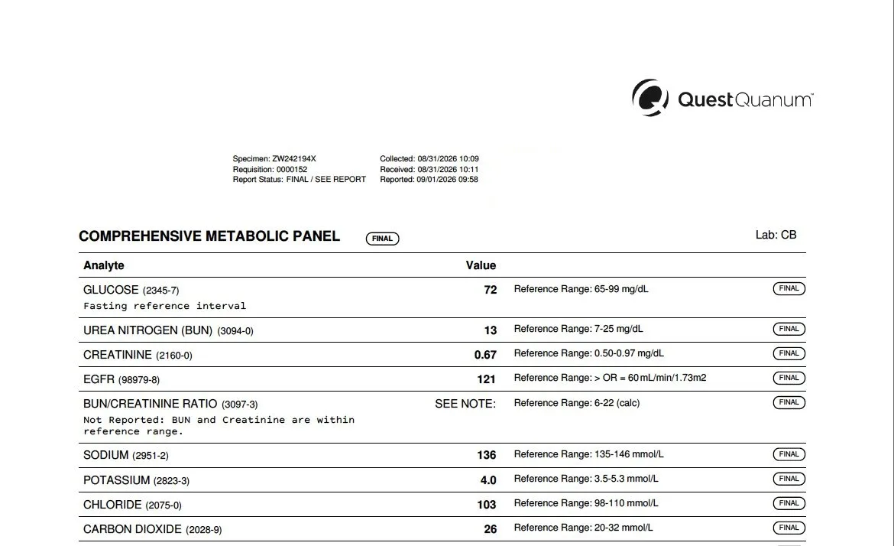Click the reference range 65-99 mg/dL
The height and width of the screenshot is (546, 894).
(581, 289)
